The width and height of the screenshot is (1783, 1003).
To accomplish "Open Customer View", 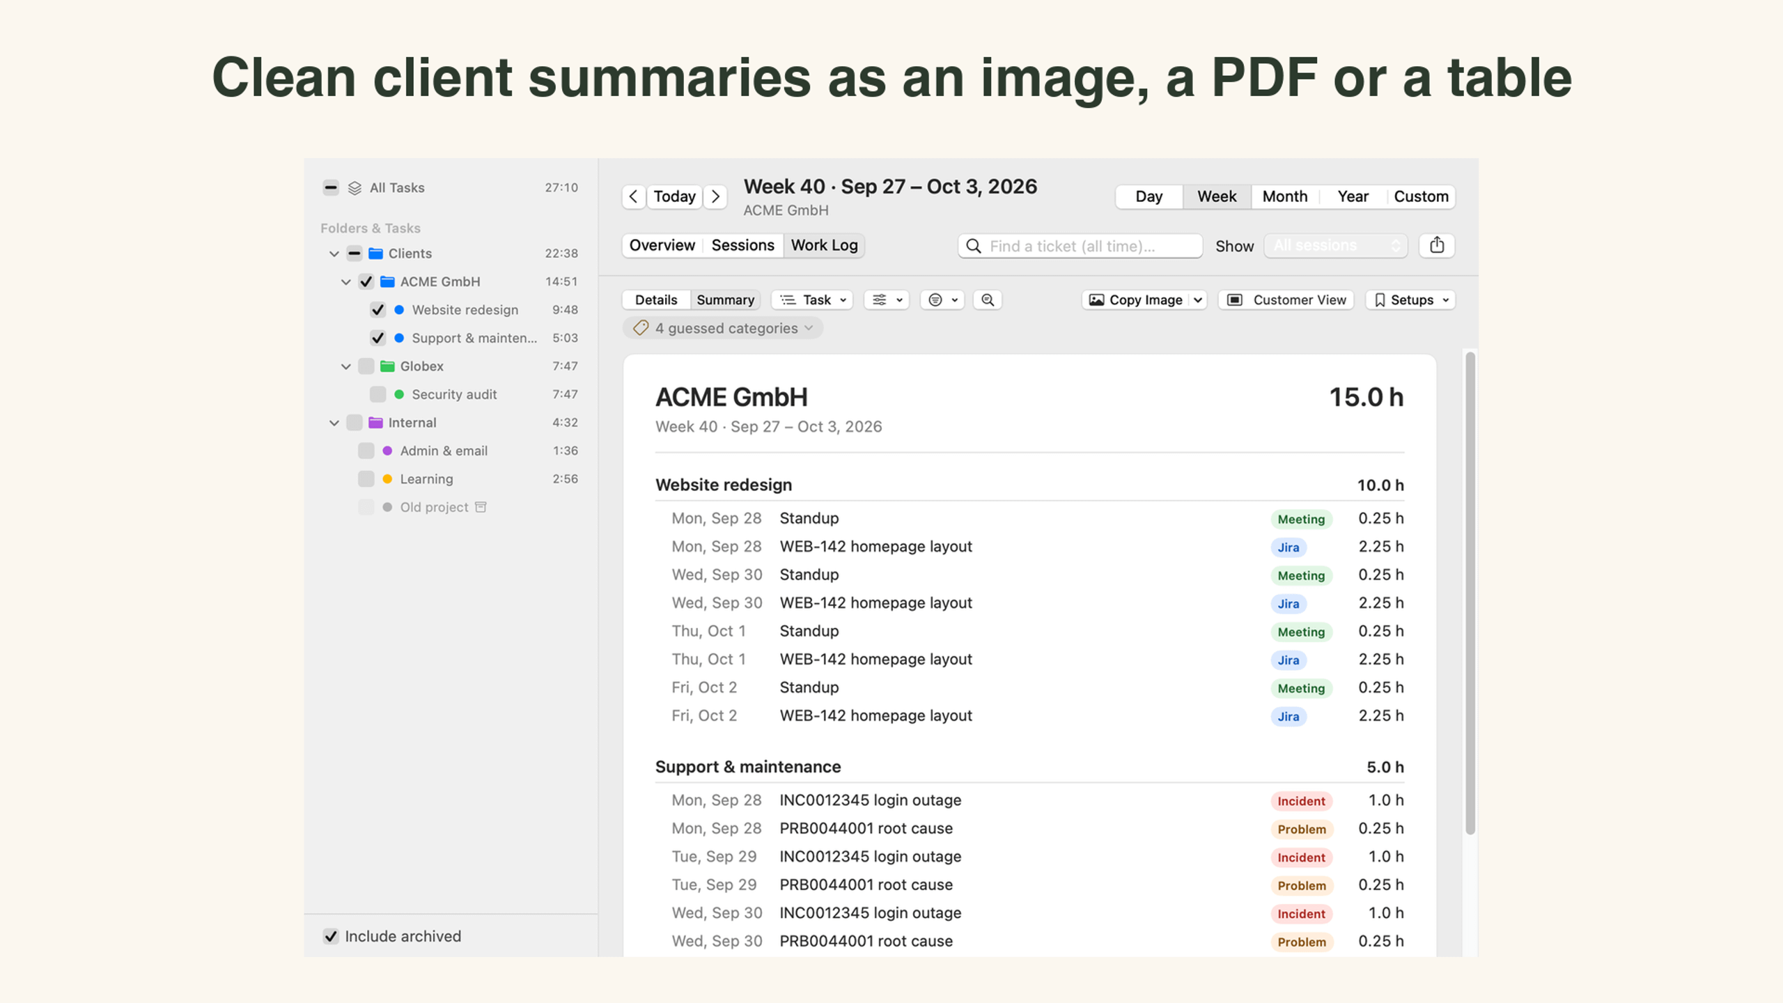I will point(1286,300).
